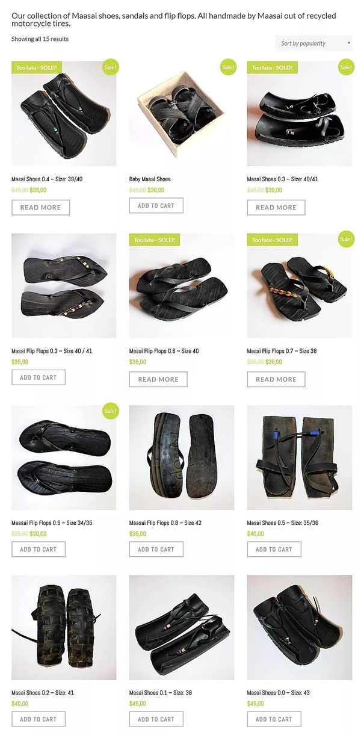Click the Sale badge on Maasai Flip Flops 0.9
The image size is (361, 735).
tap(110, 411)
